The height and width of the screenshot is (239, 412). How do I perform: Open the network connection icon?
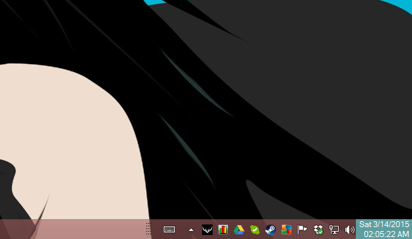coord(333,230)
